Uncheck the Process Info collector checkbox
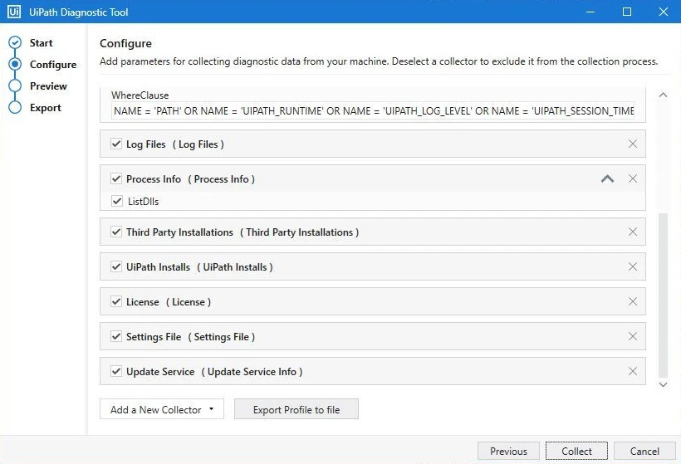Viewport: 681px width, 464px height. pos(116,178)
